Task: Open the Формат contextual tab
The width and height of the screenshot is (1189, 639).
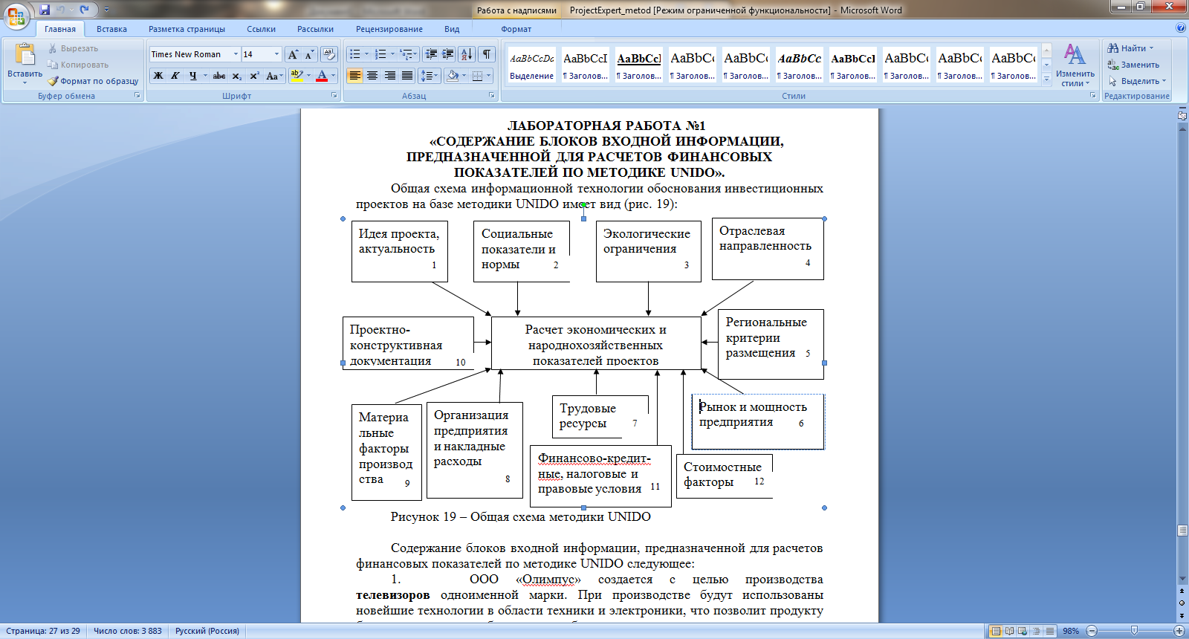Action: pyautogui.click(x=516, y=29)
